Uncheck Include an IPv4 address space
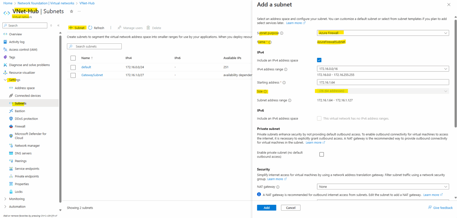Viewport: 457px width, 218px height. click(319, 60)
